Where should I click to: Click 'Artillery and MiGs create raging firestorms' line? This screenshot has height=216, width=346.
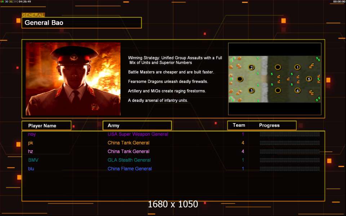coord(167,91)
